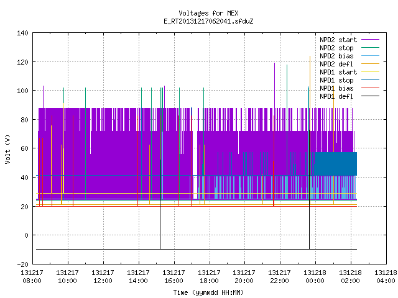Screen dimensions: 398x298
Task: Click the y-axis tick label 80
Action: click(24, 120)
